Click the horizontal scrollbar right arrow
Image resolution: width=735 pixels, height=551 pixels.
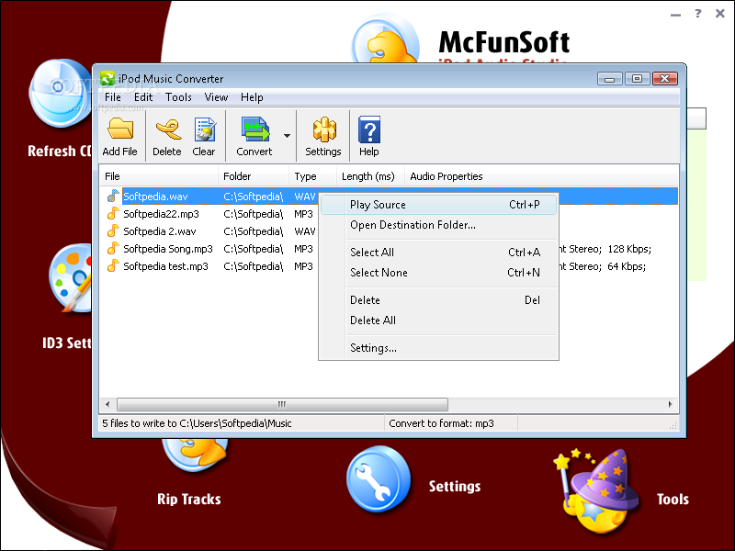[671, 404]
